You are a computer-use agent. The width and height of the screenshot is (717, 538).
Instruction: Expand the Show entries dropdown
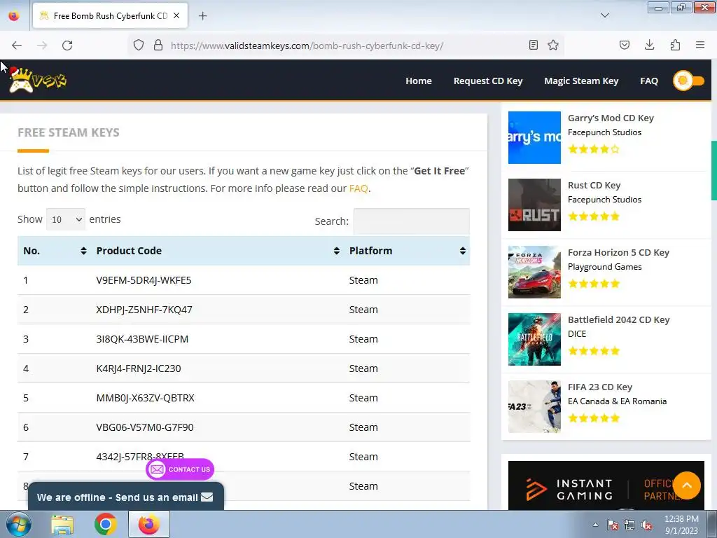(x=66, y=219)
